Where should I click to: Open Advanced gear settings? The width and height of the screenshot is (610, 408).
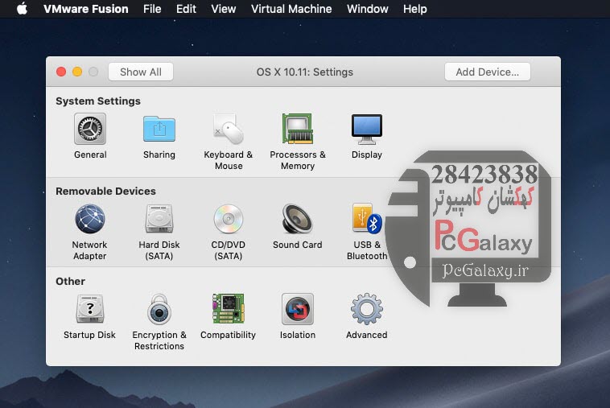[367, 310]
